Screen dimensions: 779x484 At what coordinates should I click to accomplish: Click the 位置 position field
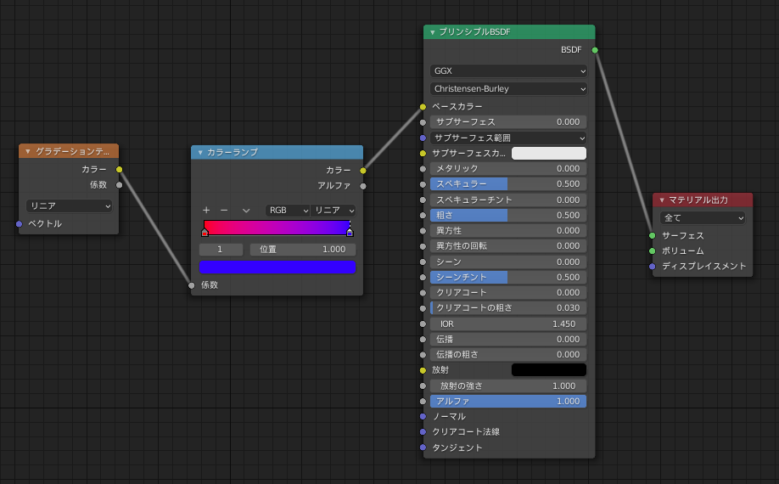[303, 250]
